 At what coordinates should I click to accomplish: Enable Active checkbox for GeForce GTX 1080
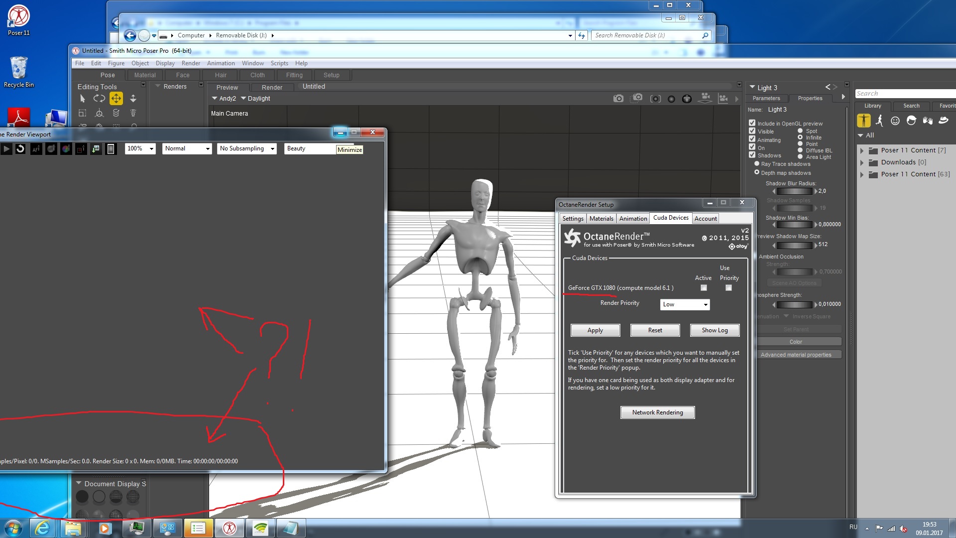tap(704, 288)
